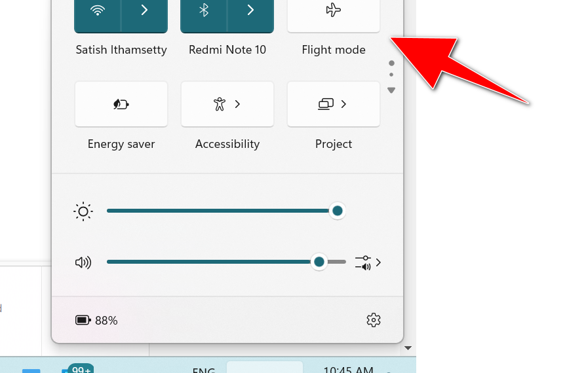This screenshot has height=373, width=567.
Task: Open sound output mixer settings
Action: tap(368, 262)
